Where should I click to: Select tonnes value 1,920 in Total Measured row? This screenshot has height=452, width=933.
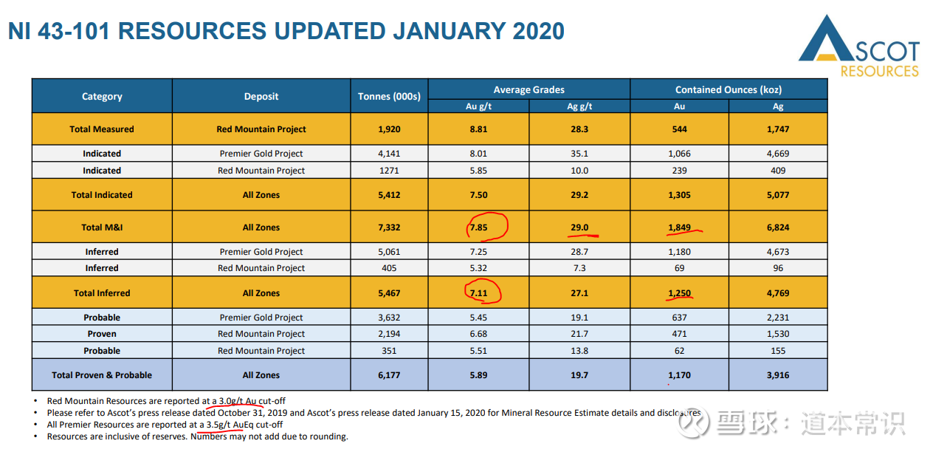click(x=389, y=129)
